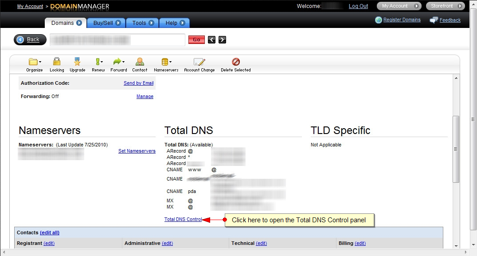The image size is (477, 256).
Task: Click the CNAME pda record text
Action: coord(181,192)
